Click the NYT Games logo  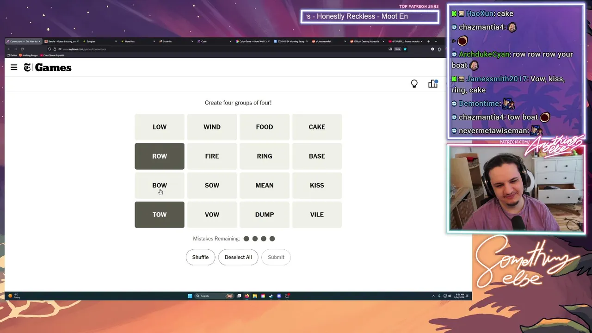48,68
